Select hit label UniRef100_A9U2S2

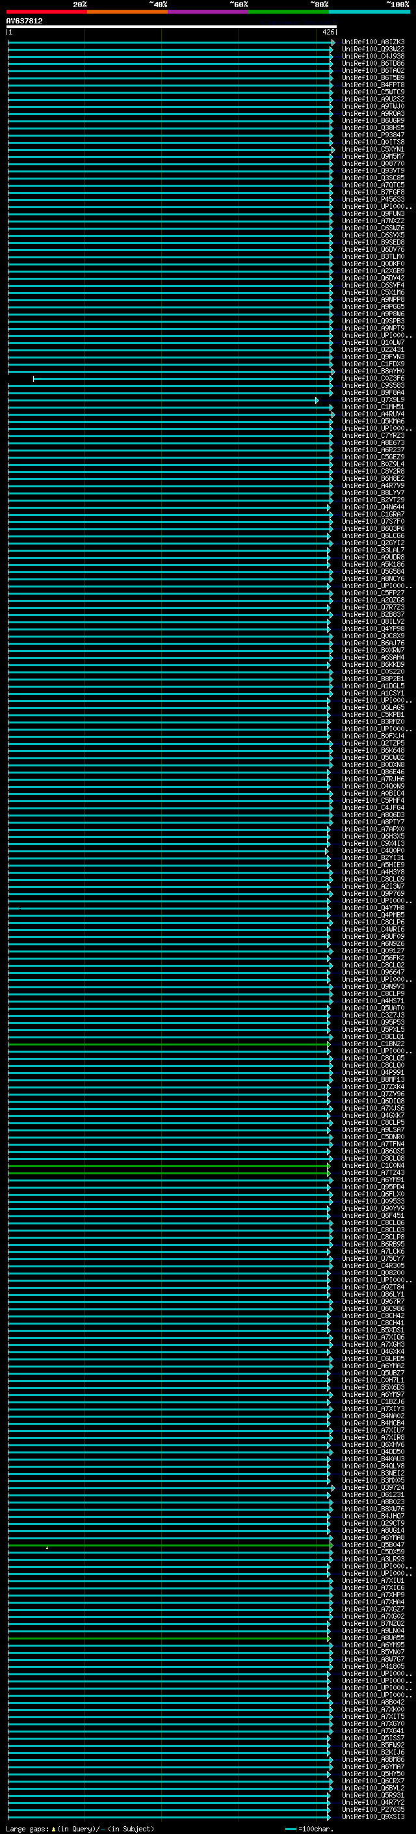[x=373, y=99]
